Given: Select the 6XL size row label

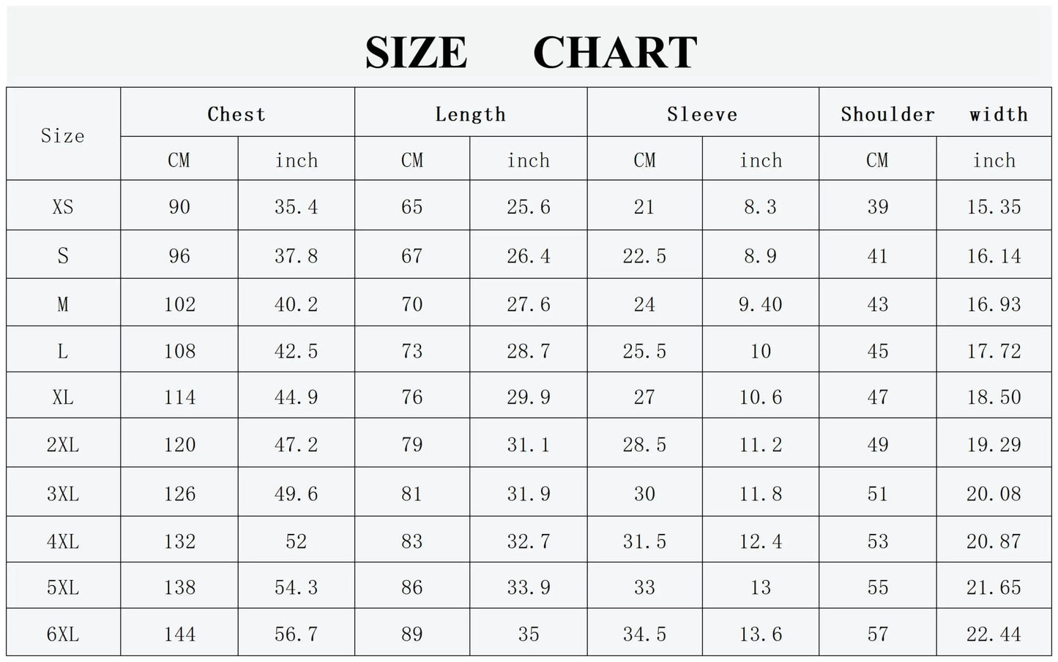Looking at the screenshot, I should click(63, 634).
